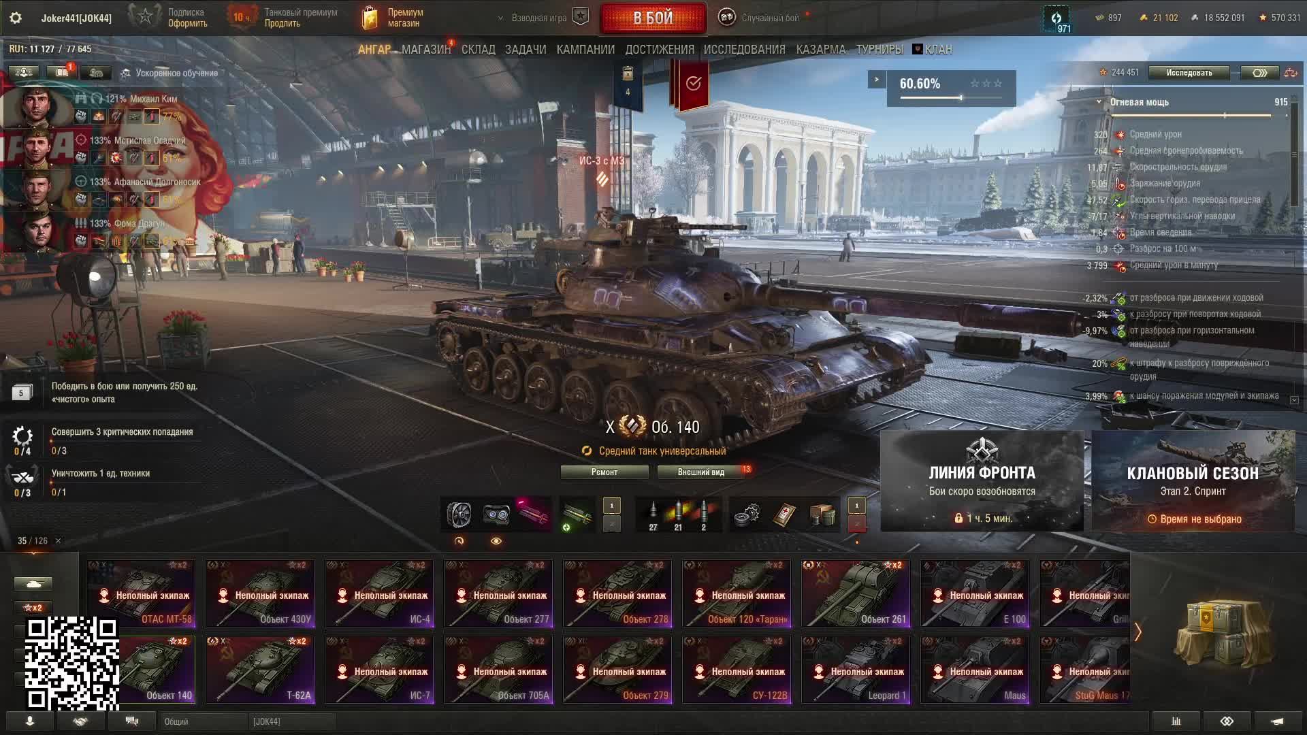Select the Объект 261 tank thumbnail

(x=856, y=593)
